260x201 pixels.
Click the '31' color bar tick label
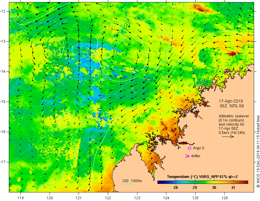click(233, 188)
